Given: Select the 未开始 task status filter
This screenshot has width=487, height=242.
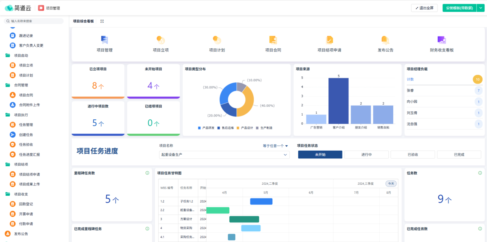Looking at the screenshot, I should coord(320,155).
